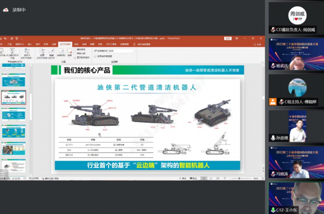Click the Record Slide Show icon

(69, 51)
